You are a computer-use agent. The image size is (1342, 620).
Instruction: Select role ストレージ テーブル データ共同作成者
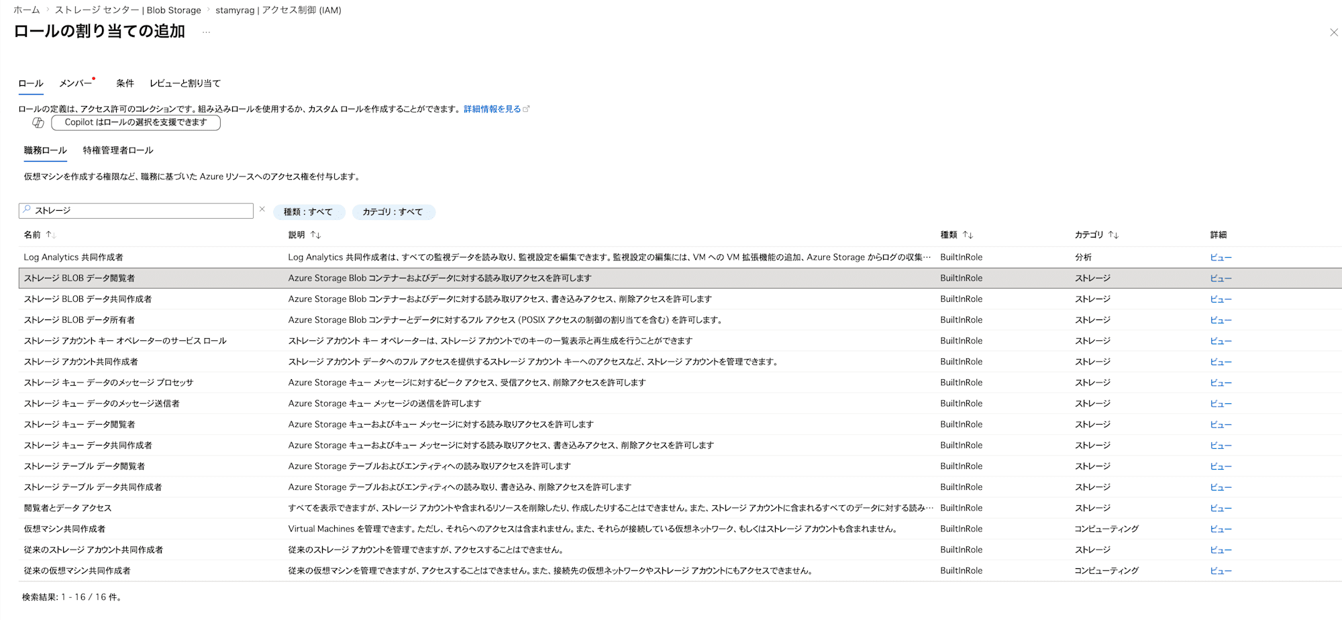click(x=93, y=487)
